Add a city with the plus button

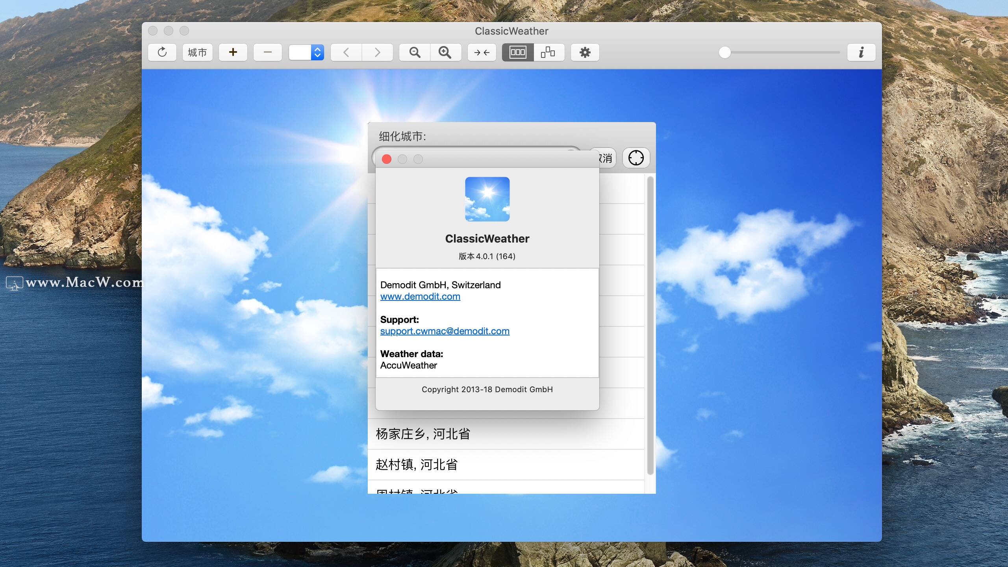[233, 52]
